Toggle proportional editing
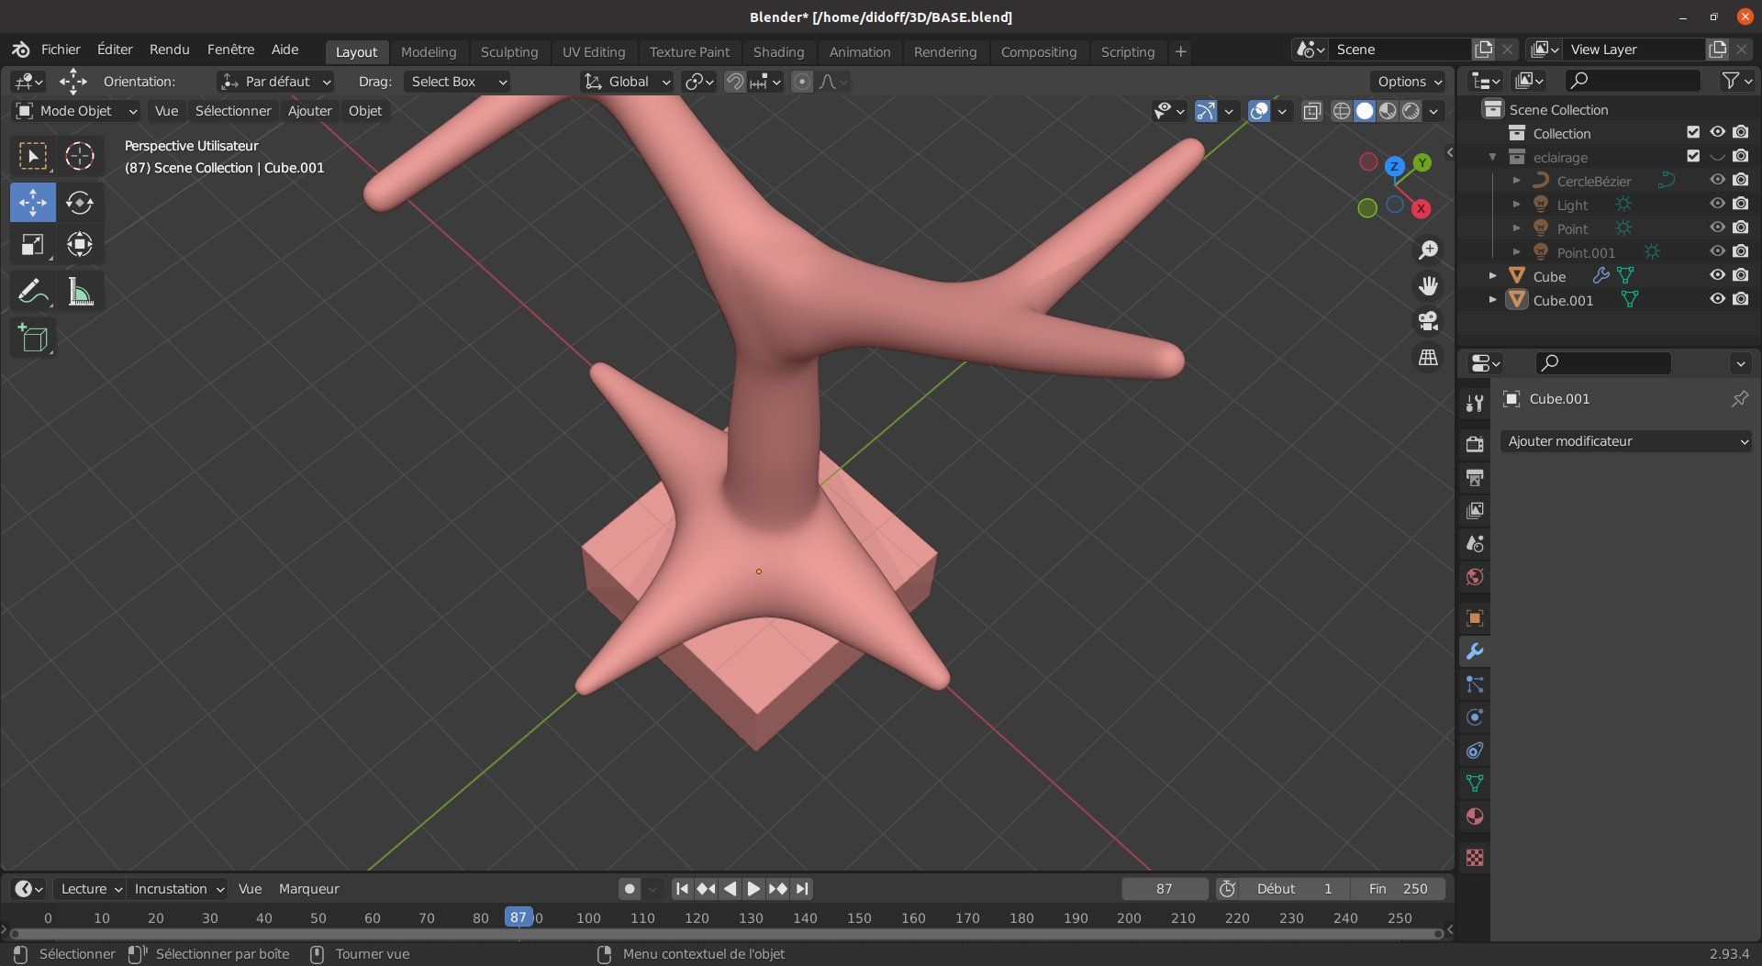Screen dimensions: 1762x966 (802, 82)
